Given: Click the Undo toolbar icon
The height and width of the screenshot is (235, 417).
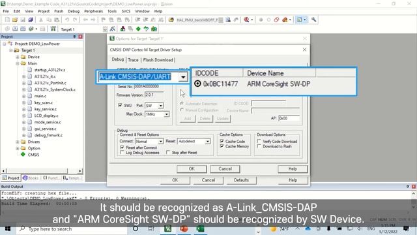Looking at the screenshot, I should (67, 20).
